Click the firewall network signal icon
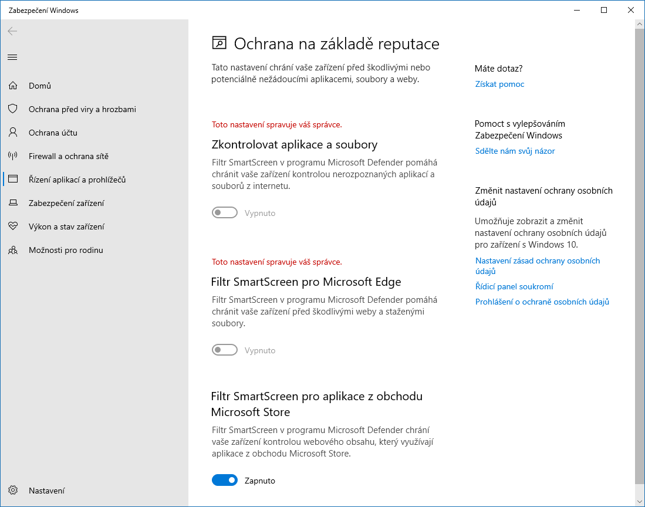Screen dimensions: 645x507 [x=13, y=156]
